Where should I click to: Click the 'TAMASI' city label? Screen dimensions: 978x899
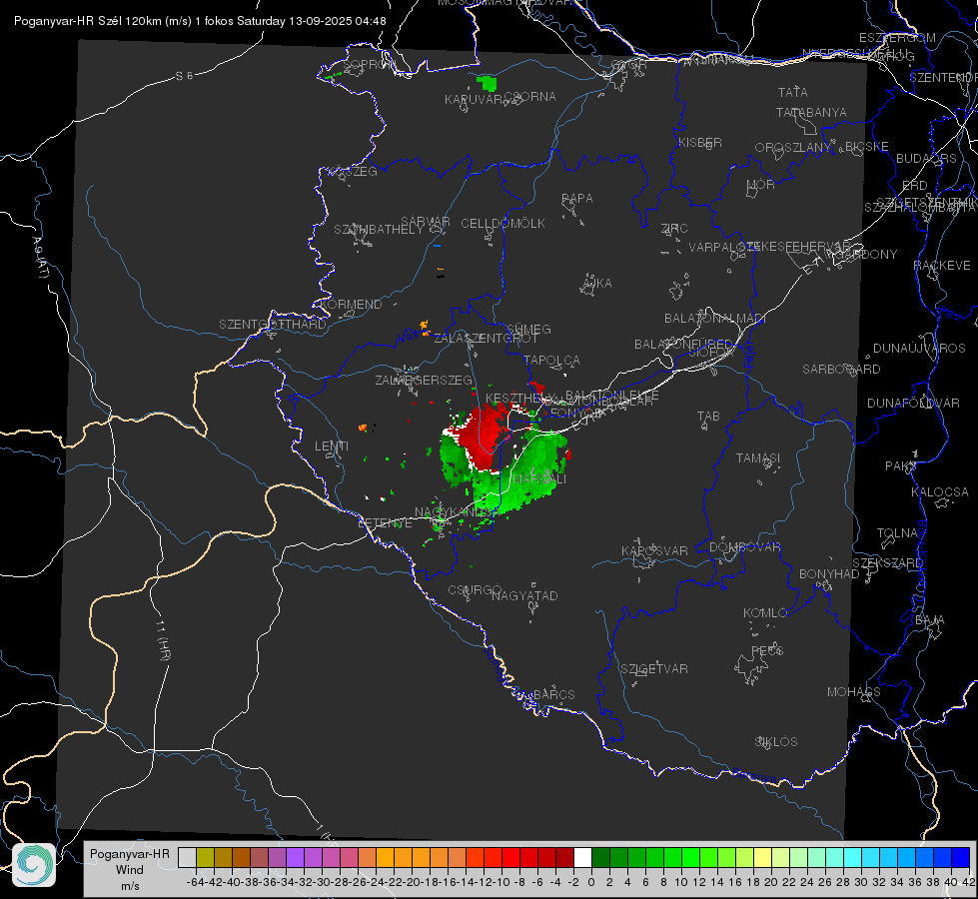758,458
